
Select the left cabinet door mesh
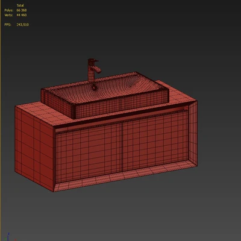click(89, 152)
